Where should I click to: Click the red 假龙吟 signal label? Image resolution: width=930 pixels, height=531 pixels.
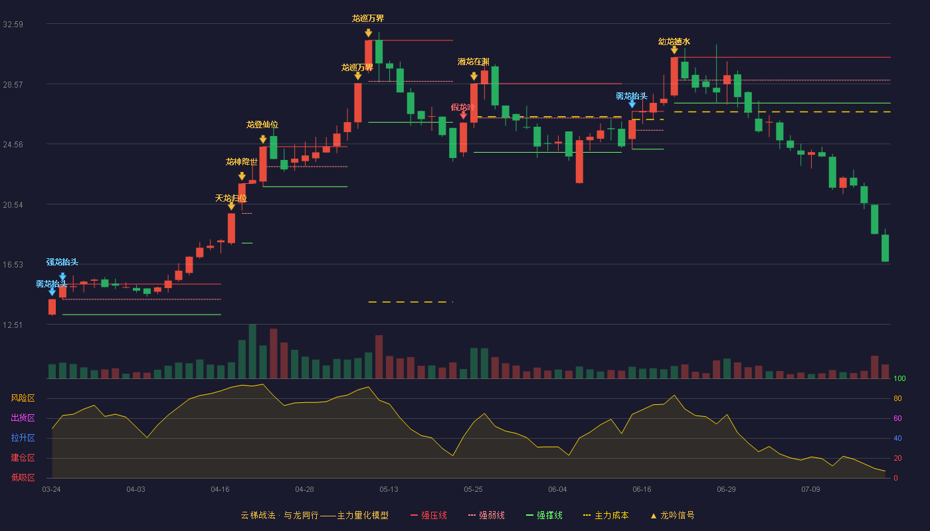(464, 108)
